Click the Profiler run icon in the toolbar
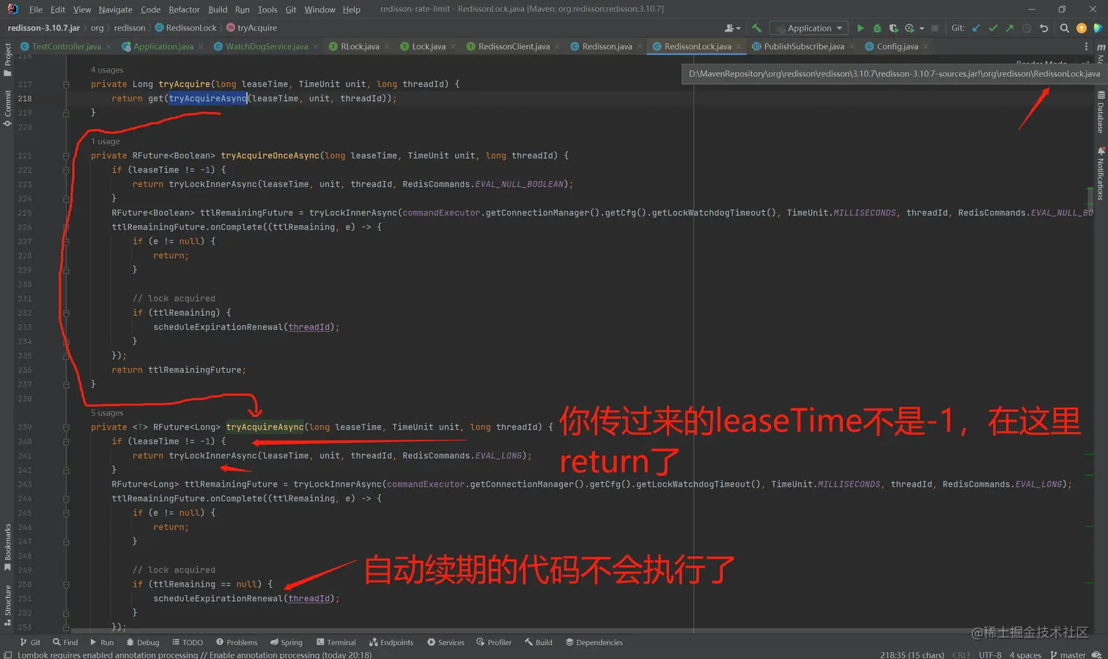 click(x=909, y=28)
